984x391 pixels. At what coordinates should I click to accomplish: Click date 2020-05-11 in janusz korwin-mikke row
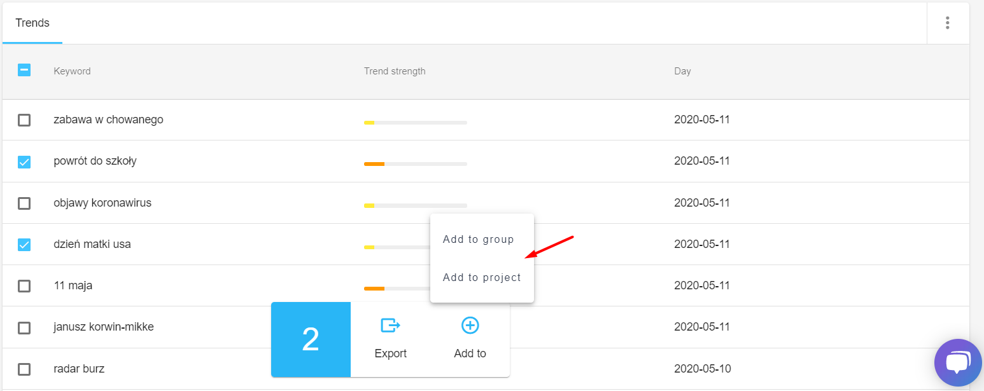702,327
